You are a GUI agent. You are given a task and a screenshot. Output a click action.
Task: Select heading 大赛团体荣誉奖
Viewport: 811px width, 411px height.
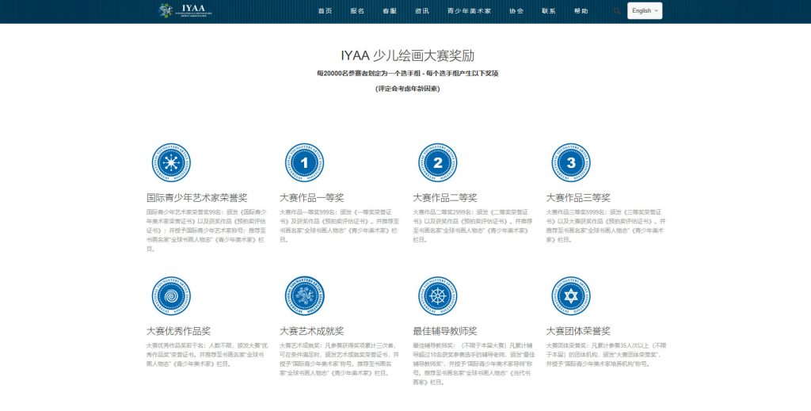tap(578, 331)
